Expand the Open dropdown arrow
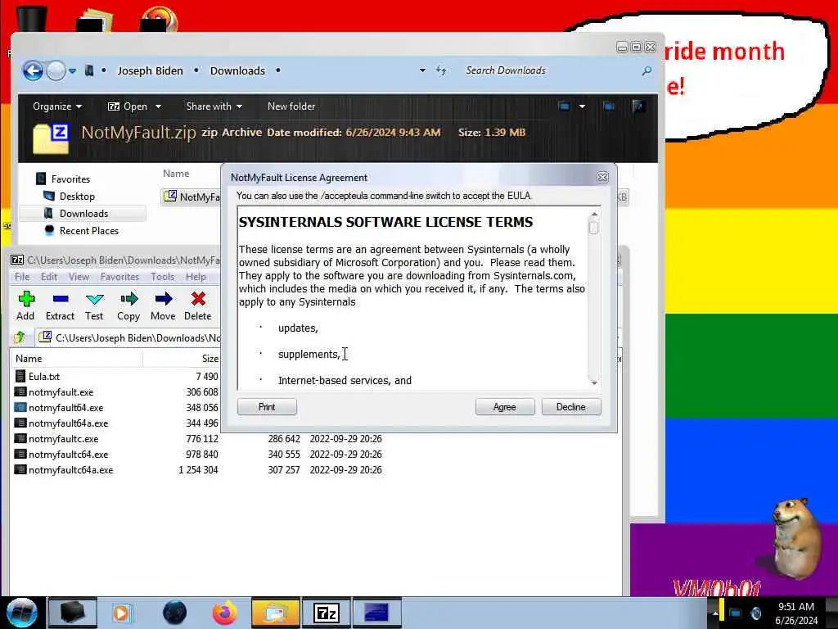This screenshot has width=838, height=629. 158,106
